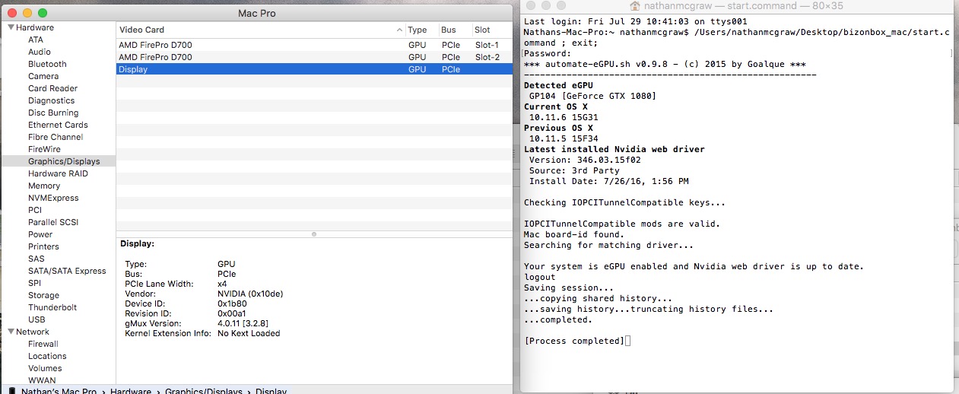Open Storage section in sidebar
This screenshot has width=959, height=394.
(43, 295)
